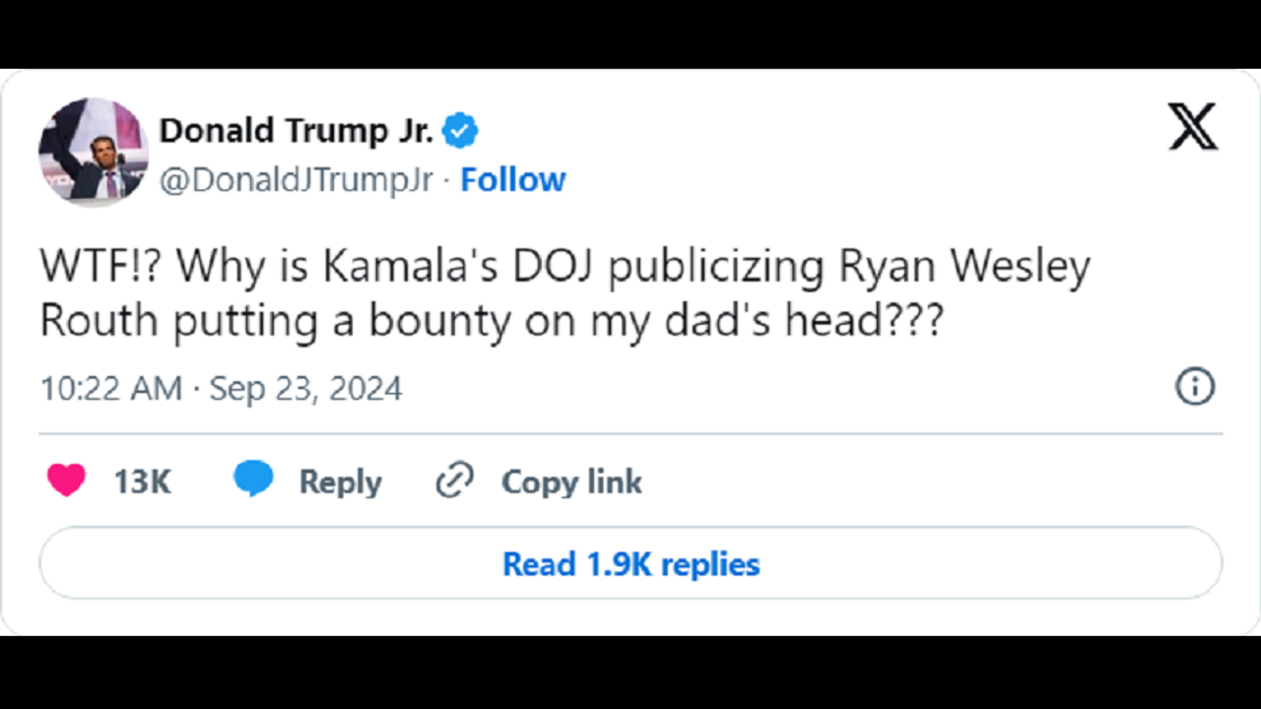Image resolution: width=1261 pixels, height=709 pixels.
Task: Like the tweet with the heart icon
Action: [x=66, y=481]
